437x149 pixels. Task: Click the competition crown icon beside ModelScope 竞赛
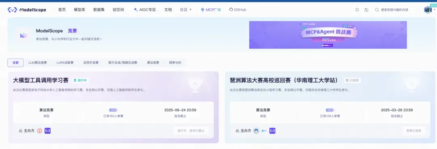click(x=23, y=35)
